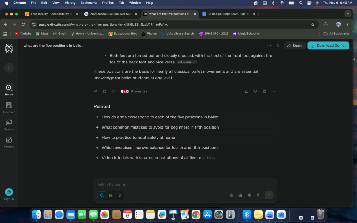This screenshot has height=223, width=357.
Task: Open Finance in the left sidebar
Action: click(9, 142)
